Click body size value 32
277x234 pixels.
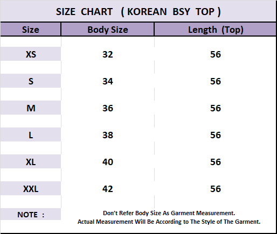point(108,54)
